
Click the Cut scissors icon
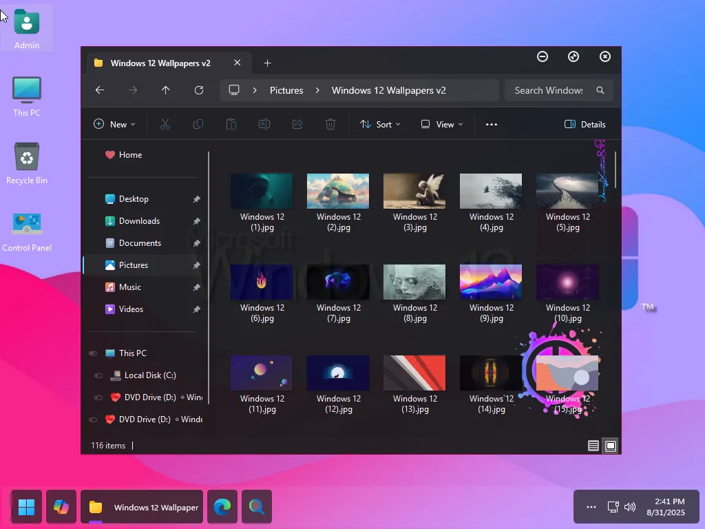pyautogui.click(x=165, y=124)
